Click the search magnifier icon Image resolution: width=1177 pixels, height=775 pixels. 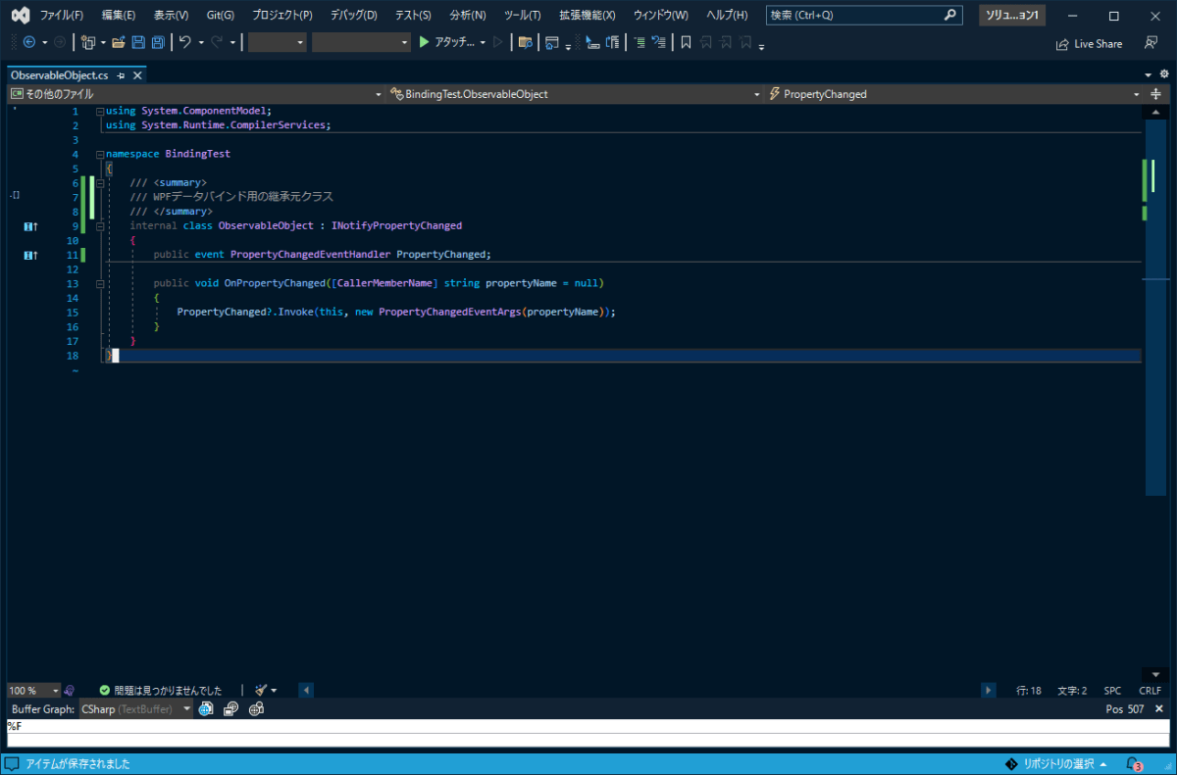949,16
